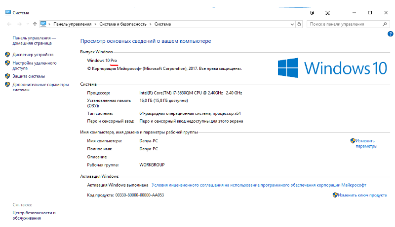
Task: Maximize the Система window
Action: (x=370, y=13)
